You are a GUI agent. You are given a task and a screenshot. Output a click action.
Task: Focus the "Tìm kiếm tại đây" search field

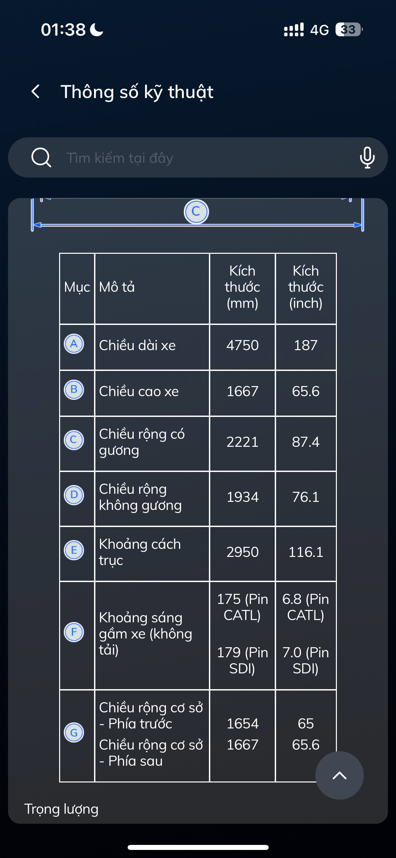pyautogui.click(x=202, y=158)
